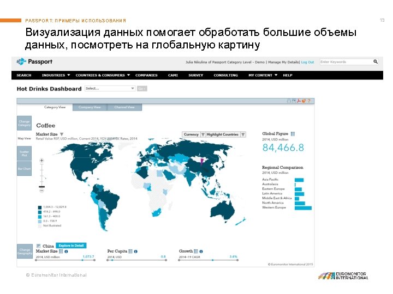The image size is (393, 294).
Task: Click the map zoom out minus button
Action: (41, 191)
